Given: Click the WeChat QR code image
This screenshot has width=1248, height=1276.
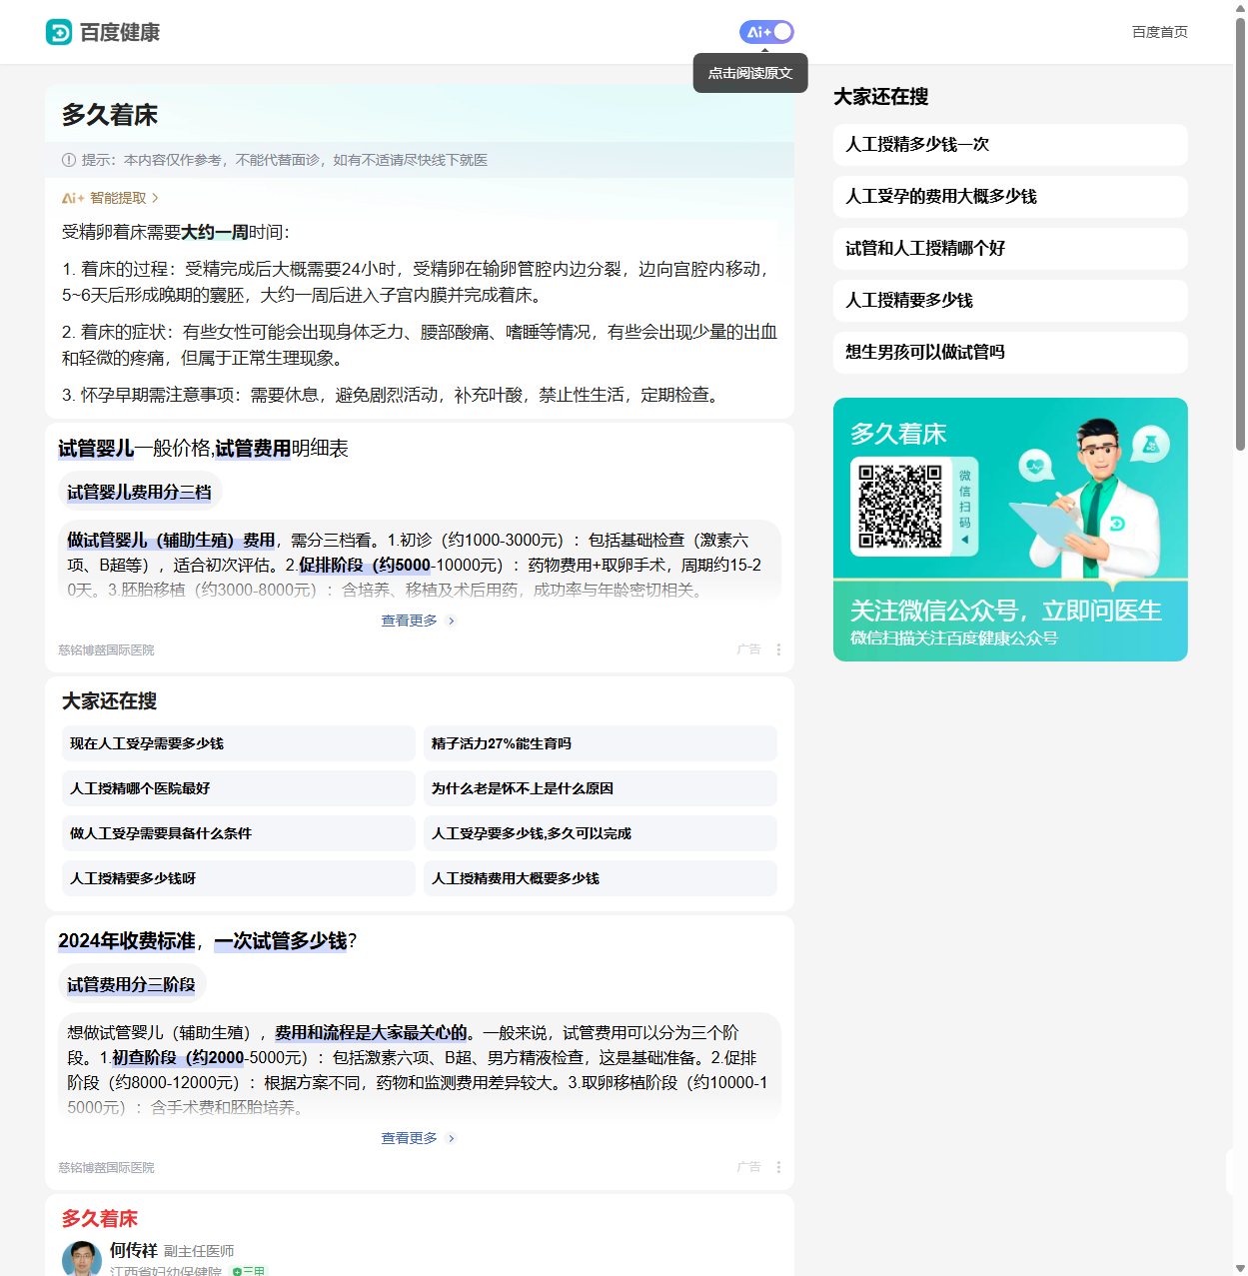Looking at the screenshot, I should [900, 506].
